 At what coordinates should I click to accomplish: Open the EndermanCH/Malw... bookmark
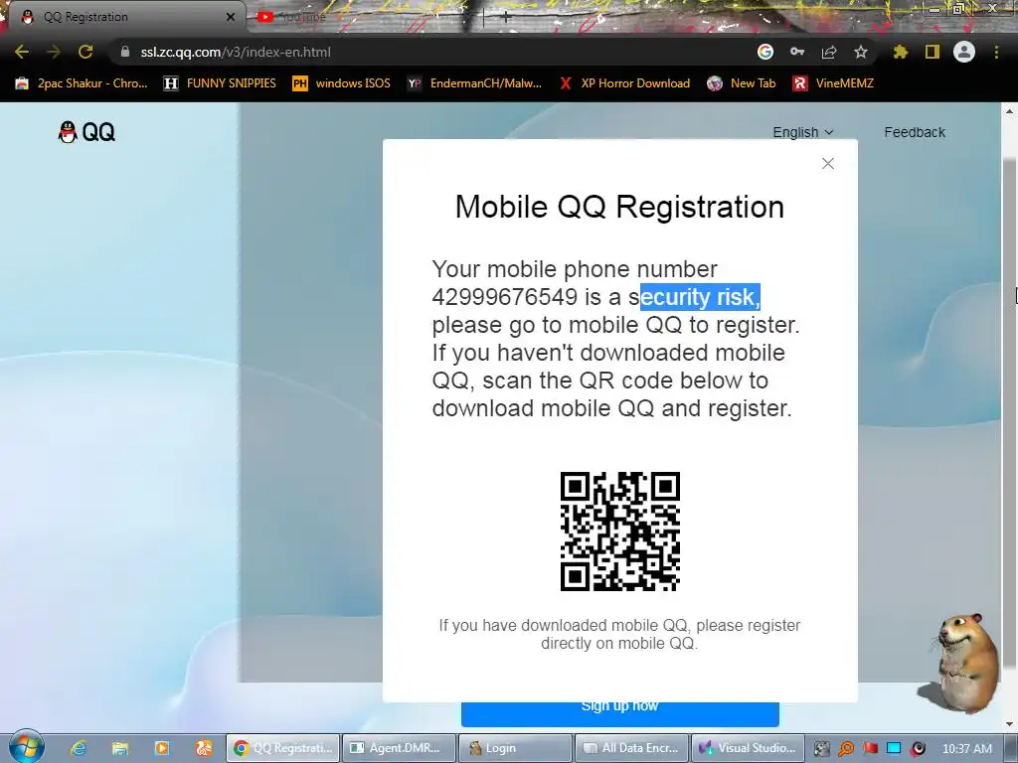(474, 83)
